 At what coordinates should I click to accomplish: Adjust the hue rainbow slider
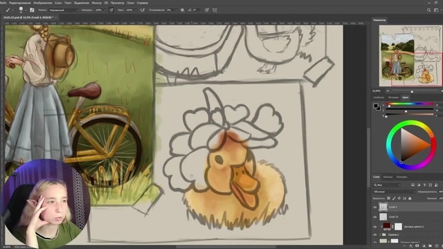[410, 104]
